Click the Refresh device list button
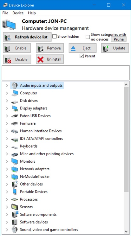This screenshot has width=131, height=236. 27,37
